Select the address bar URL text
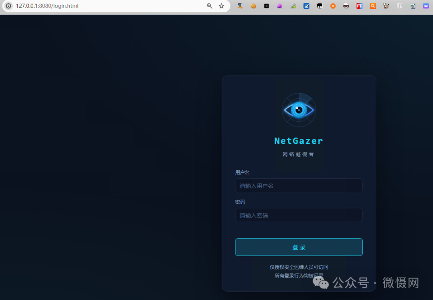433x300 pixels. (x=47, y=6)
